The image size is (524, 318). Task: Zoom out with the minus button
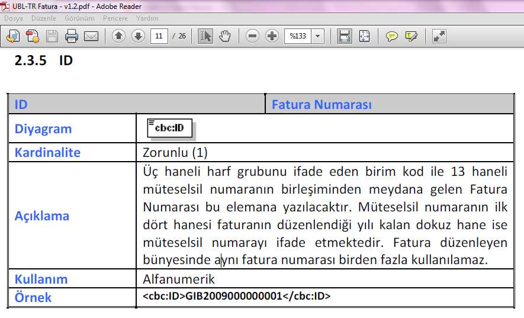coord(253,36)
